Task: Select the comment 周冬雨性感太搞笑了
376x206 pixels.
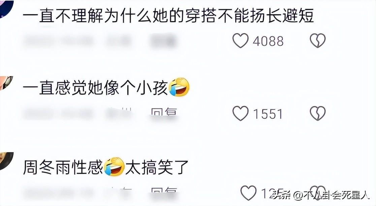Action: coord(106,167)
